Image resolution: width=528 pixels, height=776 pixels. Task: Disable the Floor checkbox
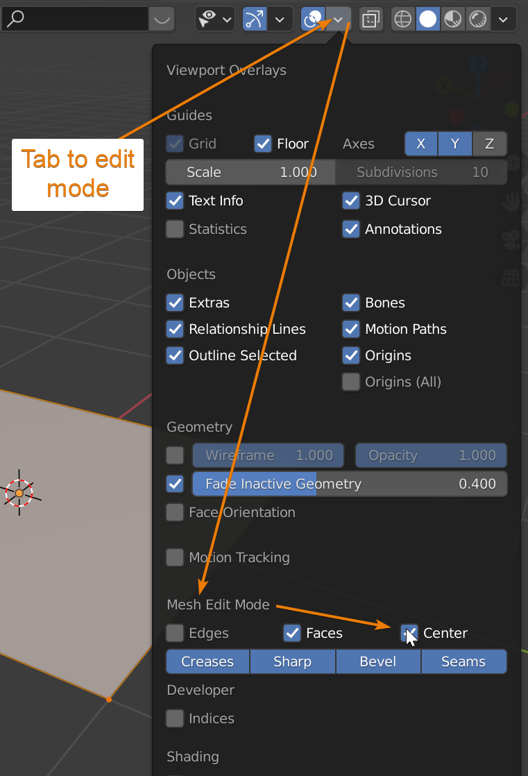click(x=263, y=144)
